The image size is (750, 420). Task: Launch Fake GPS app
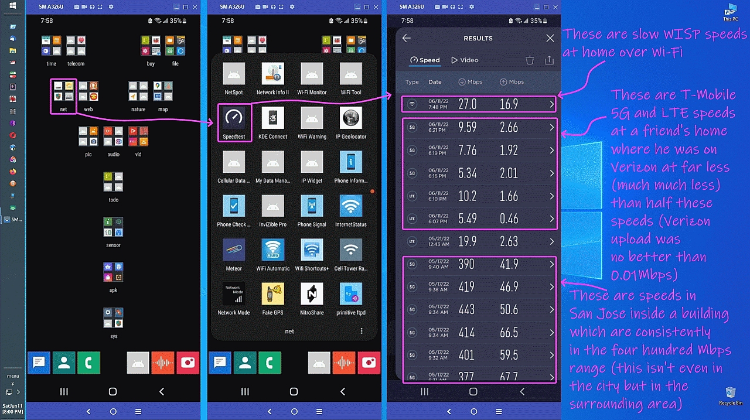[x=273, y=299]
